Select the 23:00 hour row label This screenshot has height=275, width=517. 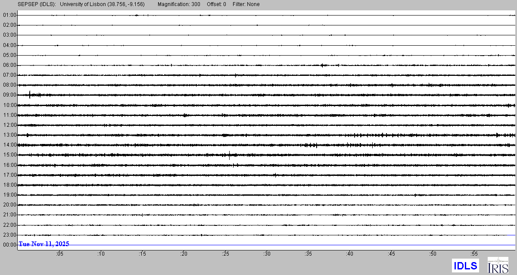(9, 235)
